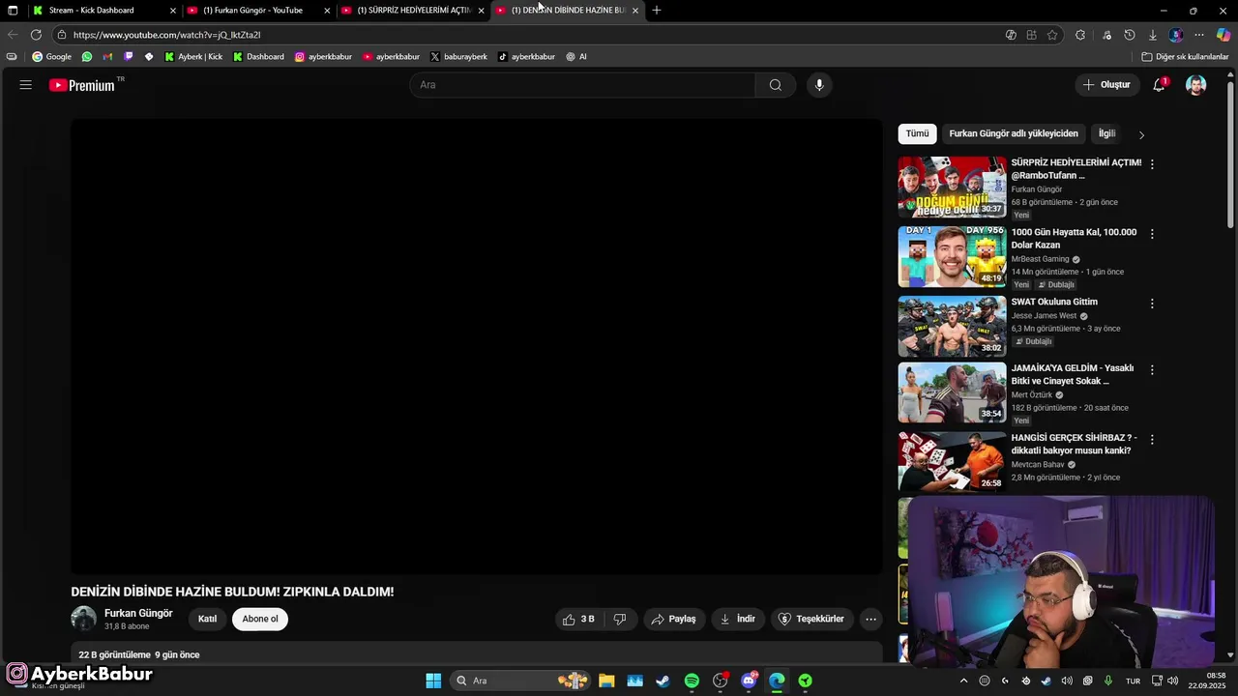Click the Katıl join button
The height and width of the screenshot is (696, 1238).
pyautogui.click(x=208, y=619)
